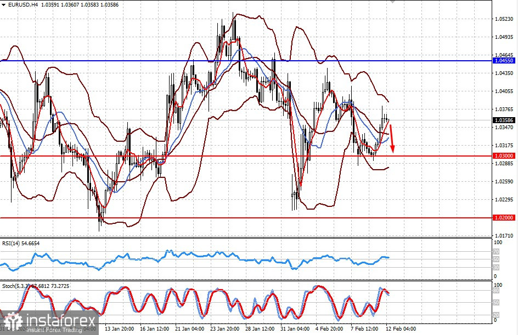Click the 0 scale value in RSI panel
The width and height of the screenshot is (518, 335).
495,276
